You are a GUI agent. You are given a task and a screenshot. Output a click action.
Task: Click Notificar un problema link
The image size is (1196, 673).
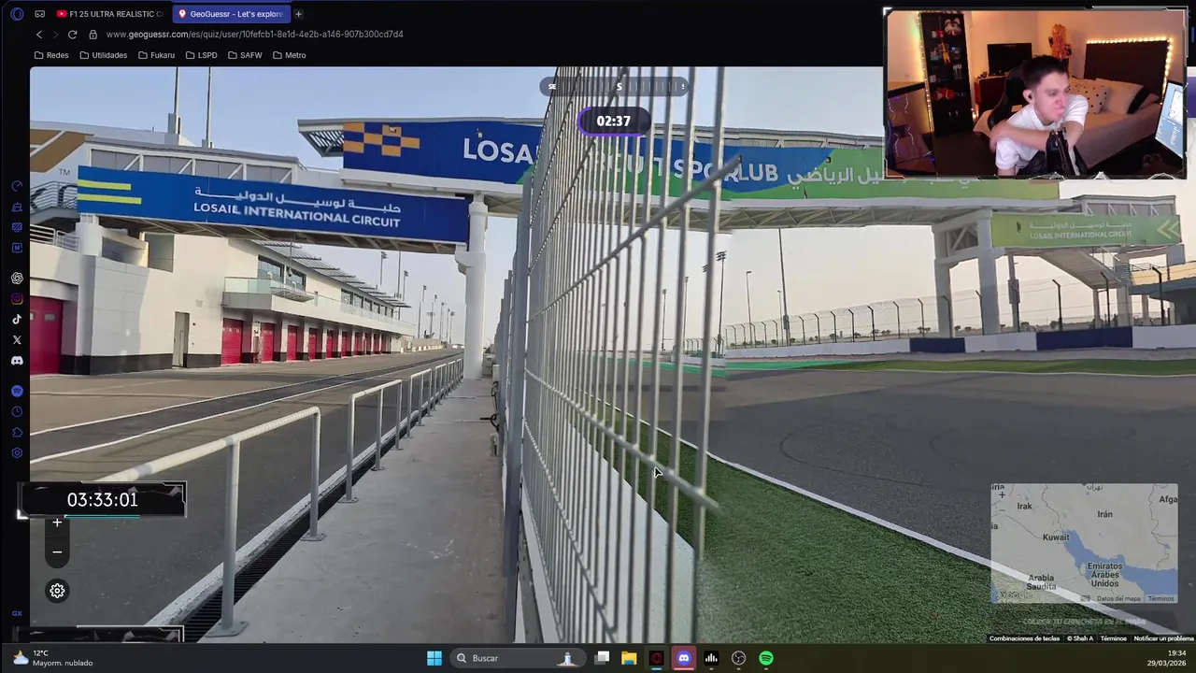1163,638
